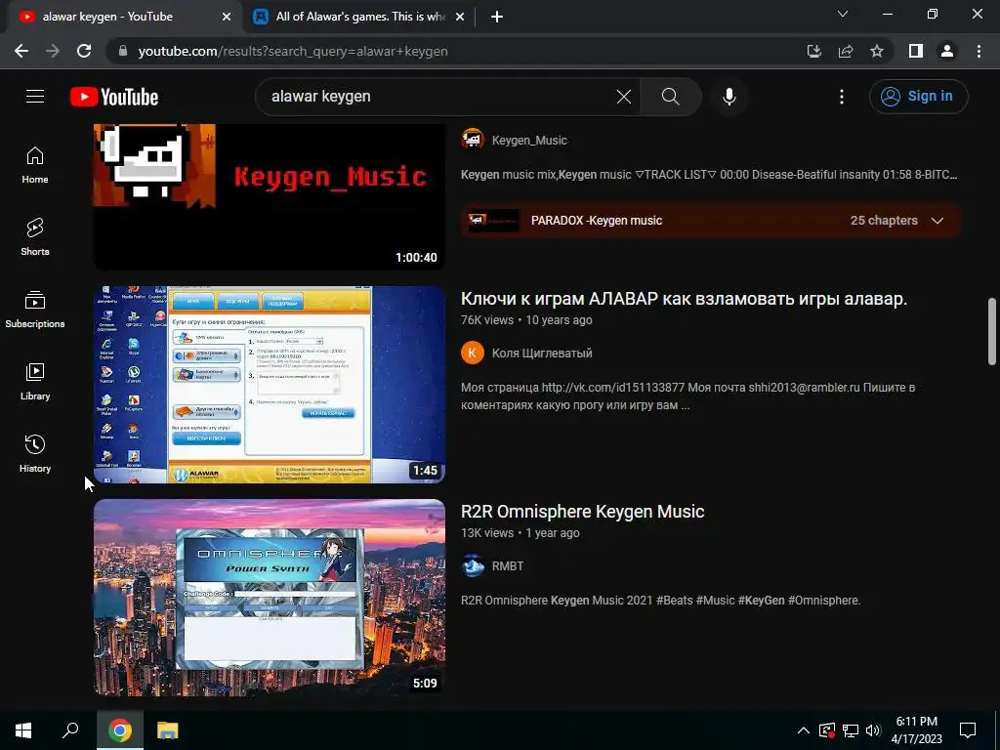Viewport: 1000px width, 750px height.
Task: Open the Omnisphere keygen video thumbnail
Action: (270, 598)
